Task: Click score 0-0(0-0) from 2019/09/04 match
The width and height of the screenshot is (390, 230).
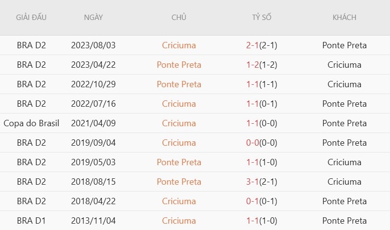Action: click(x=262, y=143)
